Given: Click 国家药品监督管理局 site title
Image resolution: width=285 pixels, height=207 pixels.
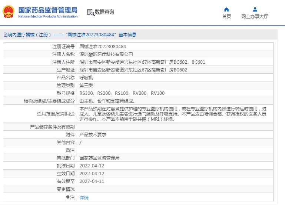Looking at the screenshot, I should click(48, 10).
